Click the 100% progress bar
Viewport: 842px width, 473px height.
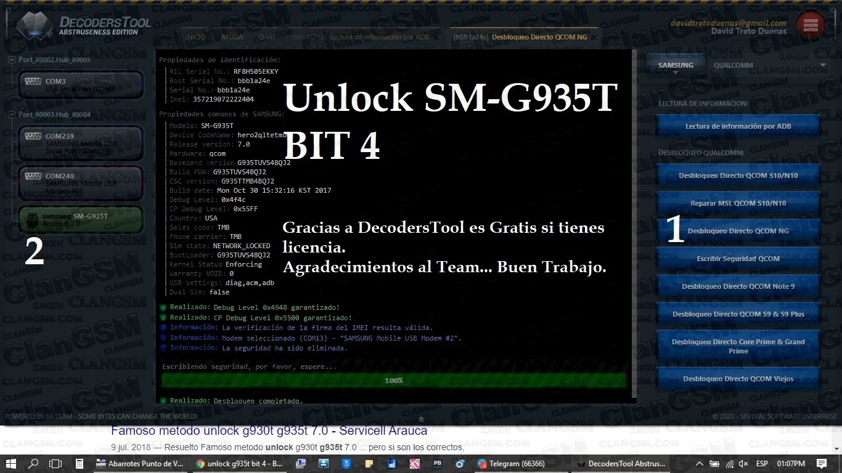pos(394,381)
